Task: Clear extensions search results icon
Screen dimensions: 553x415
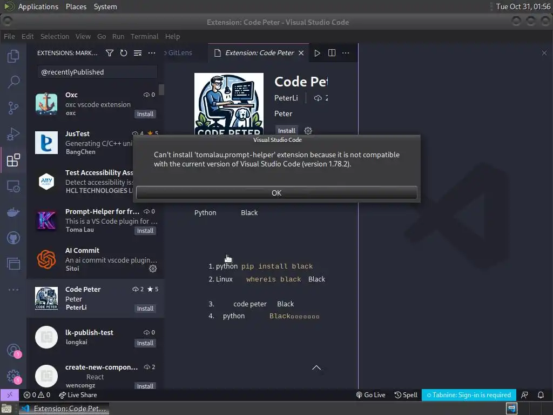Action: tap(138, 53)
